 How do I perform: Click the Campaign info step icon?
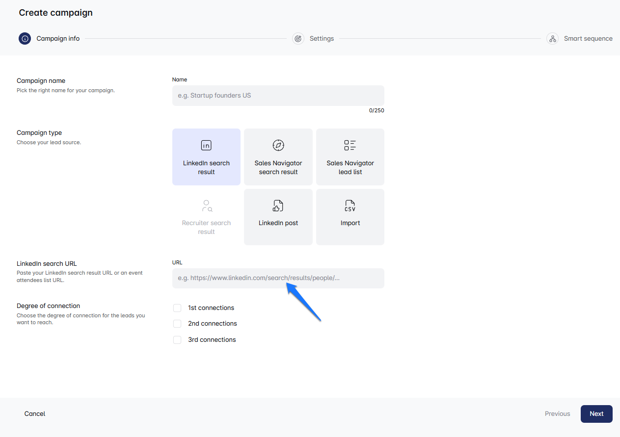[x=25, y=38]
